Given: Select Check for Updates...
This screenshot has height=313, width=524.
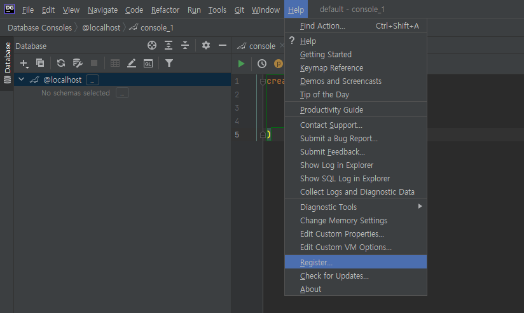Looking at the screenshot, I should [355, 276].
